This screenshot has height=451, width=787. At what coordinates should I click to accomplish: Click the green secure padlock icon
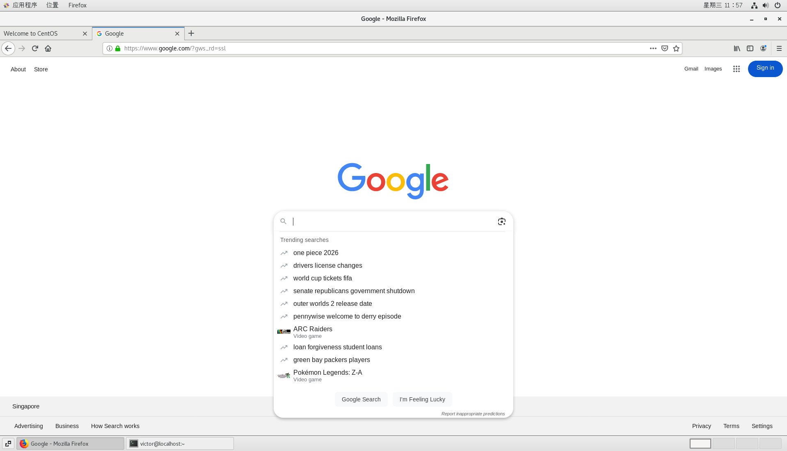[118, 48]
